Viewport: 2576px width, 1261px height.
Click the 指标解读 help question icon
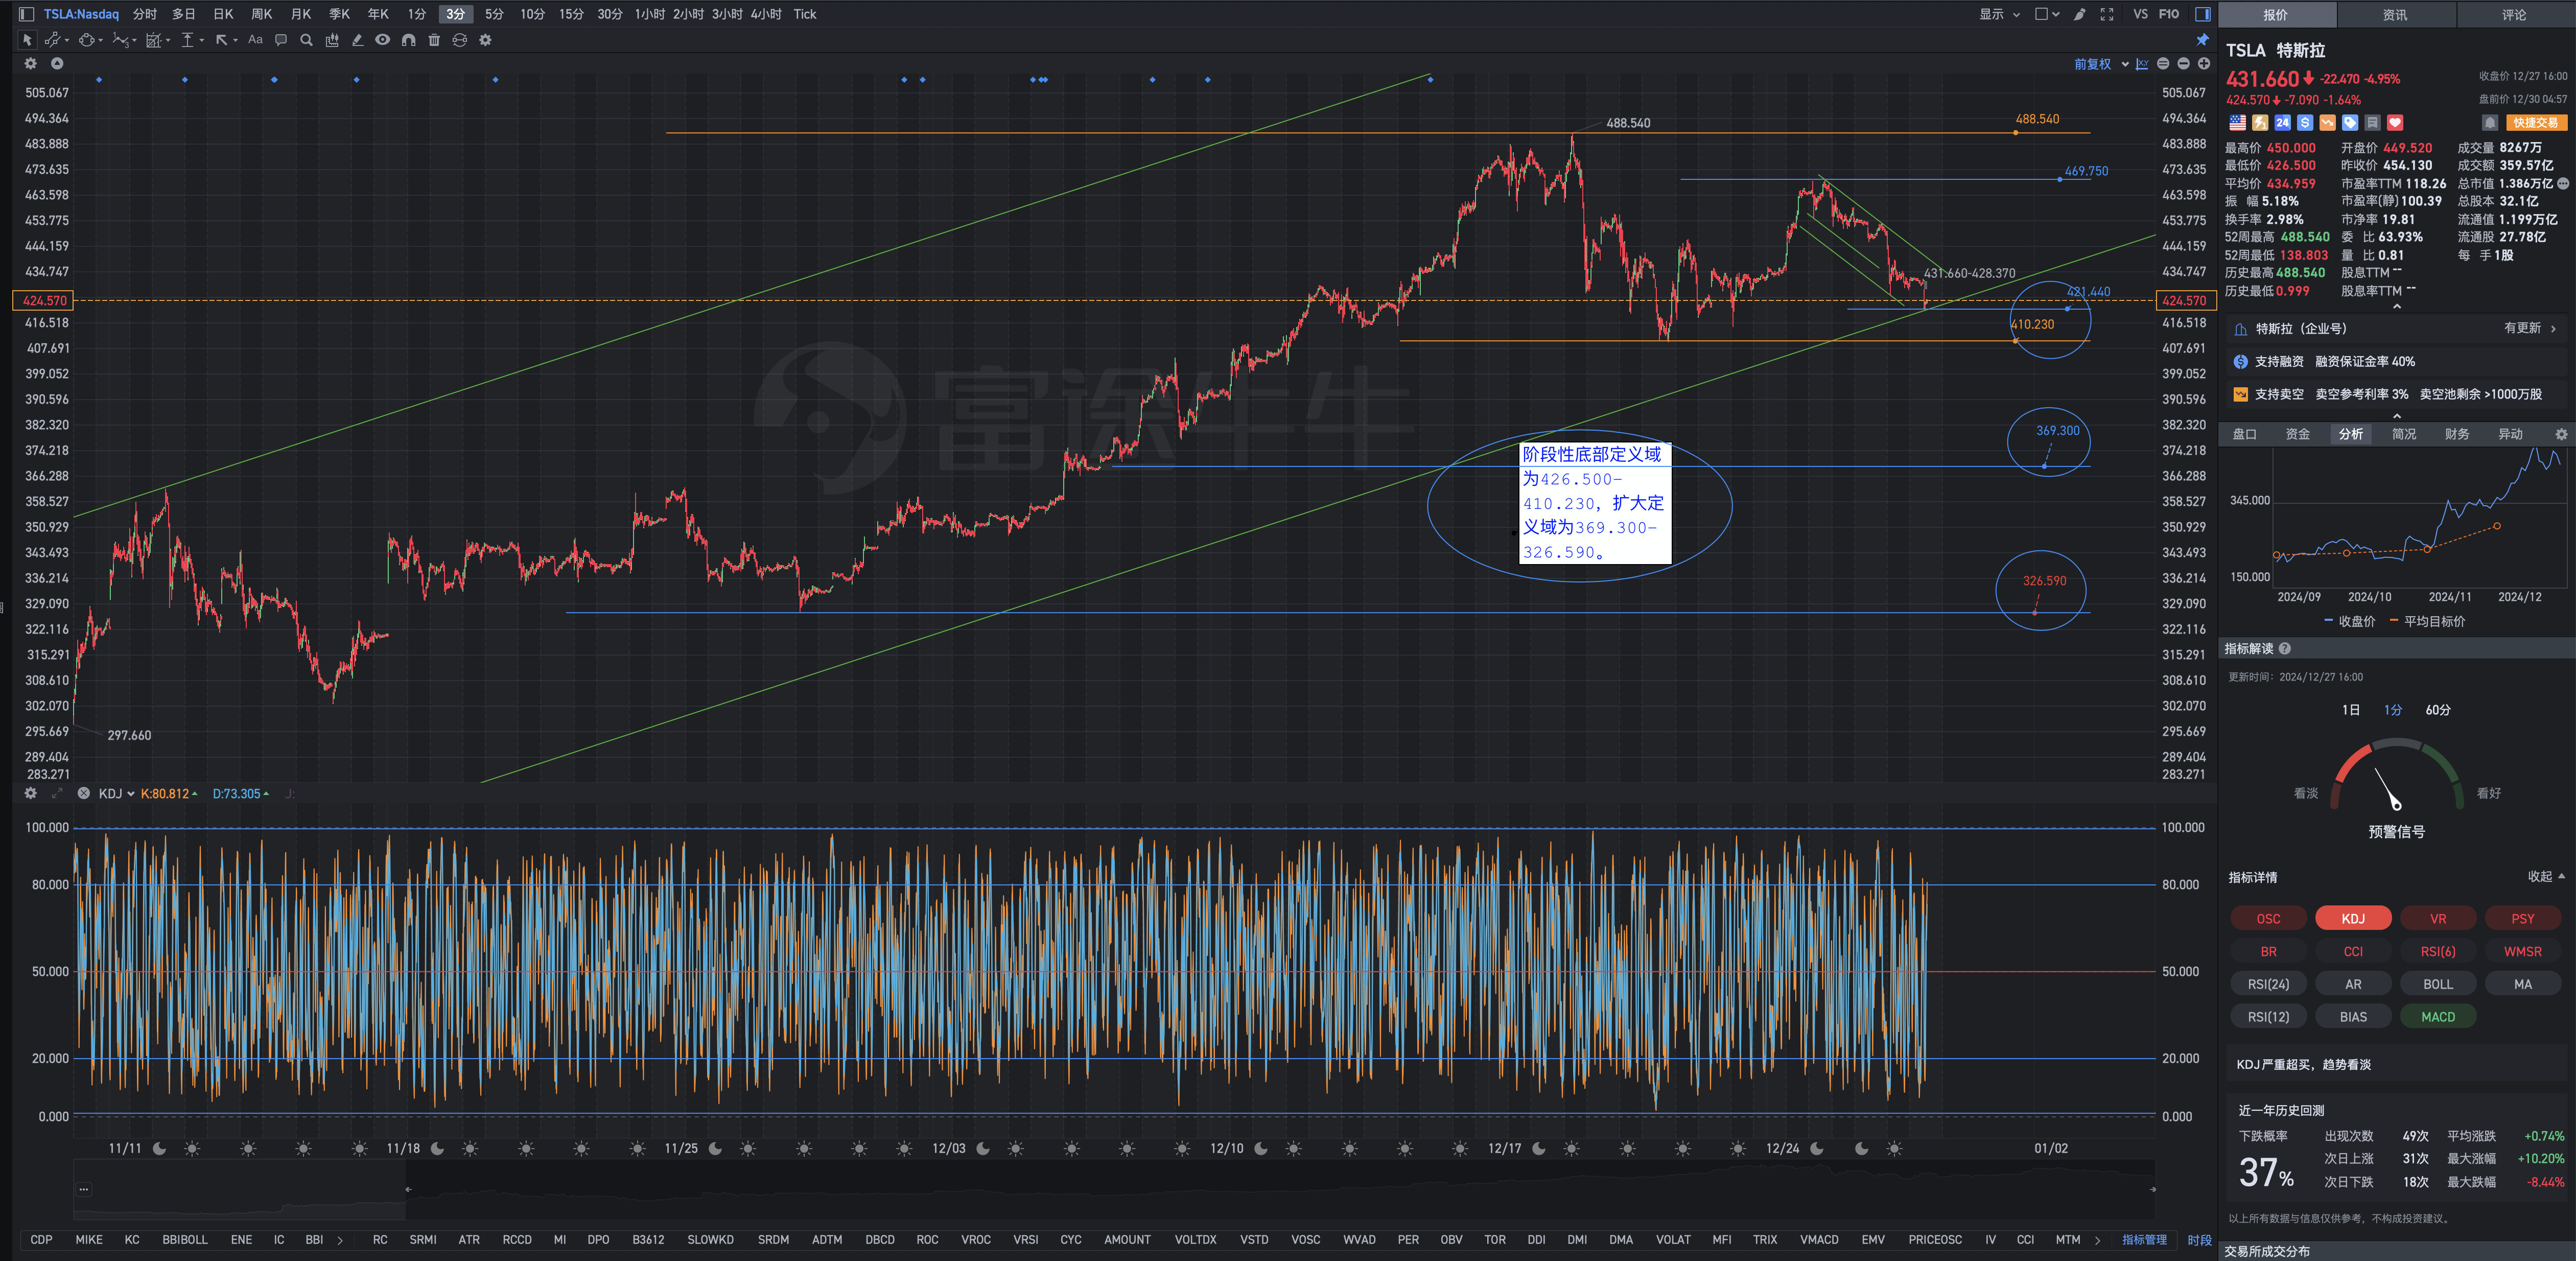point(2284,649)
